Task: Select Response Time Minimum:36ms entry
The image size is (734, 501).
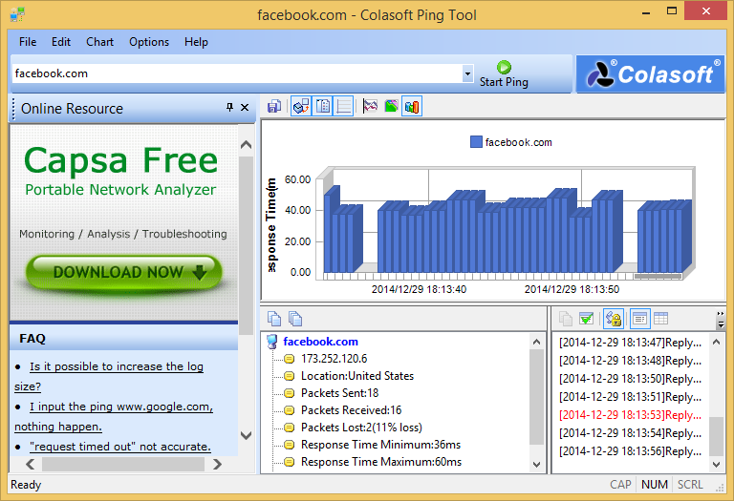Action: click(x=380, y=445)
